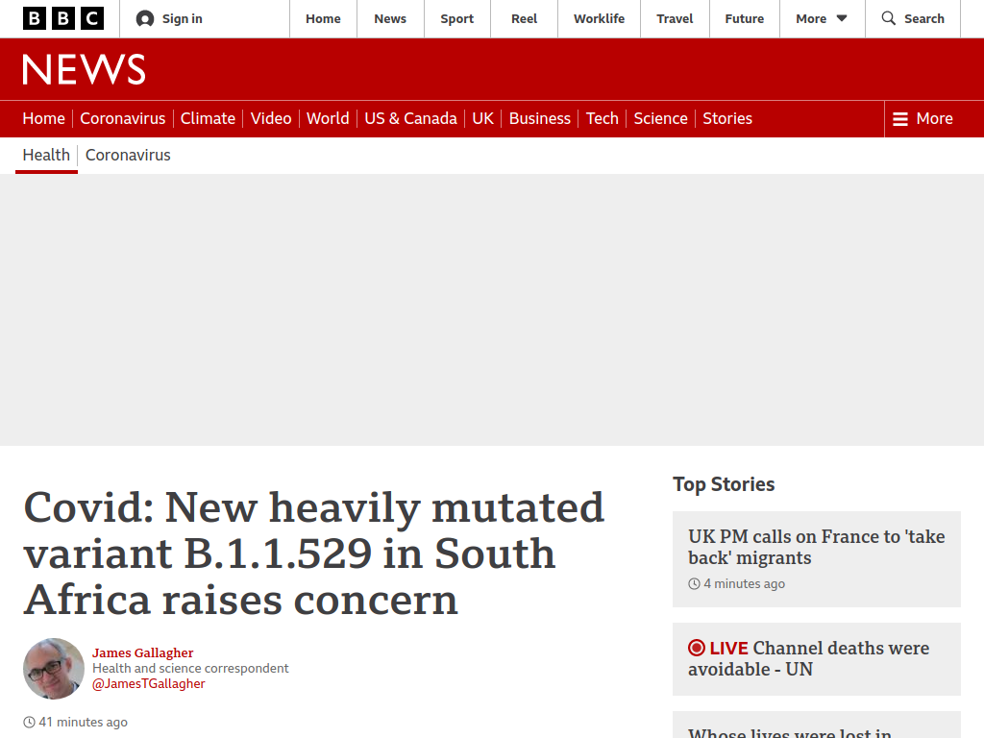Image resolution: width=984 pixels, height=738 pixels.
Task: Click the Top Stories heading
Action: [725, 484]
